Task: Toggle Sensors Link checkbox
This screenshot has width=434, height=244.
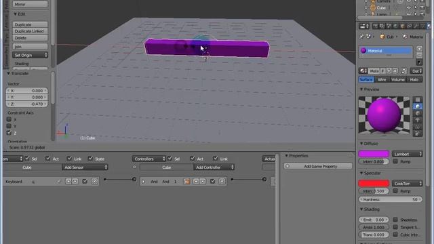Action: (x=69, y=159)
